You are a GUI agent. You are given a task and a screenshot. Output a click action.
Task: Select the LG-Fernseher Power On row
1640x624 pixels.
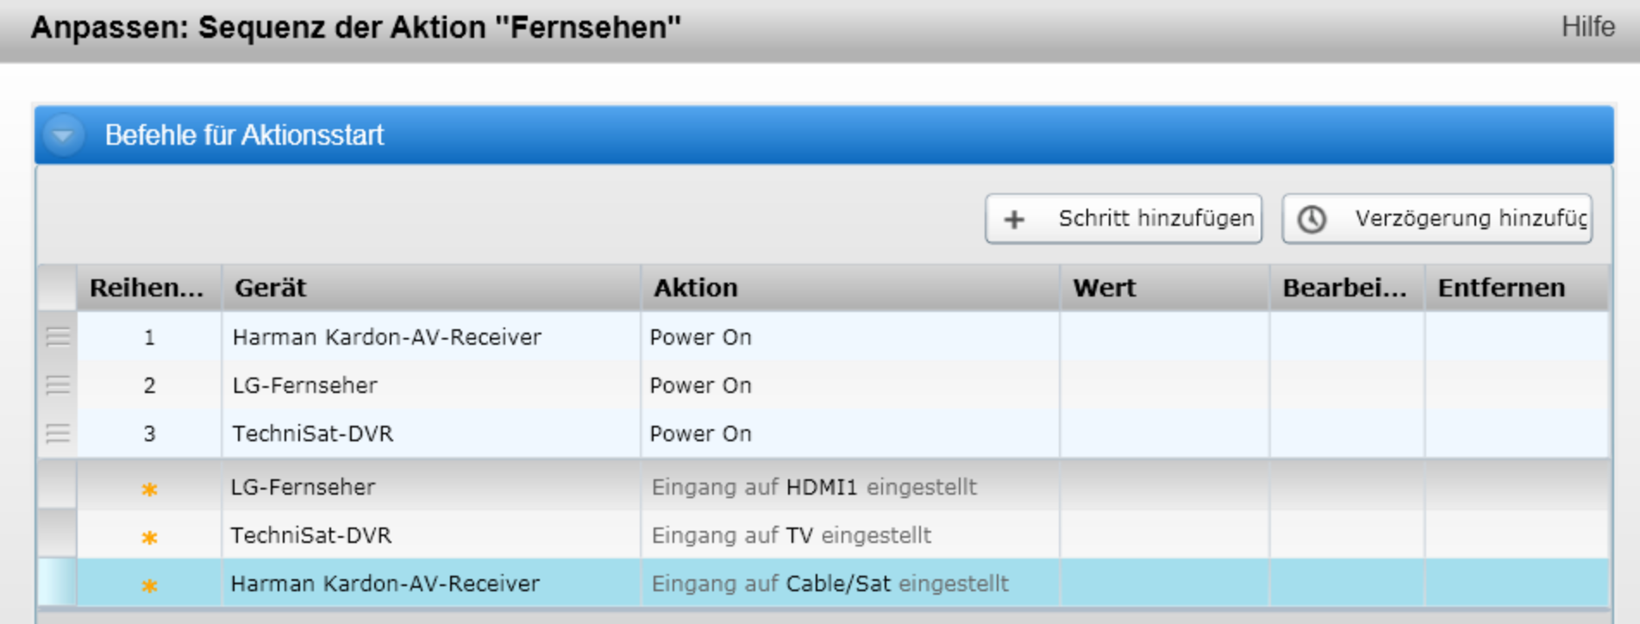823,385
